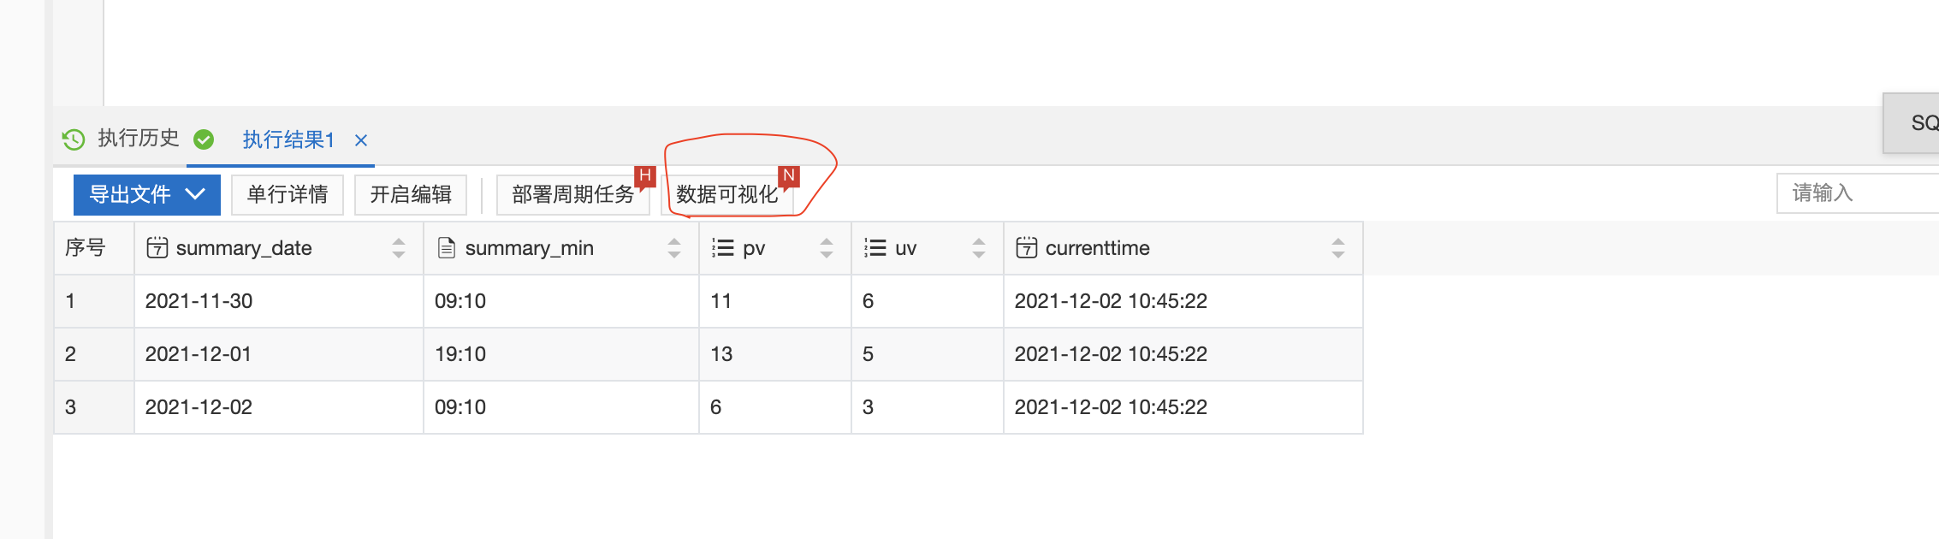Click the summary_date calendar type icon
The height and width of the screenshot is (539, 1939).
(x=157, y=248)
